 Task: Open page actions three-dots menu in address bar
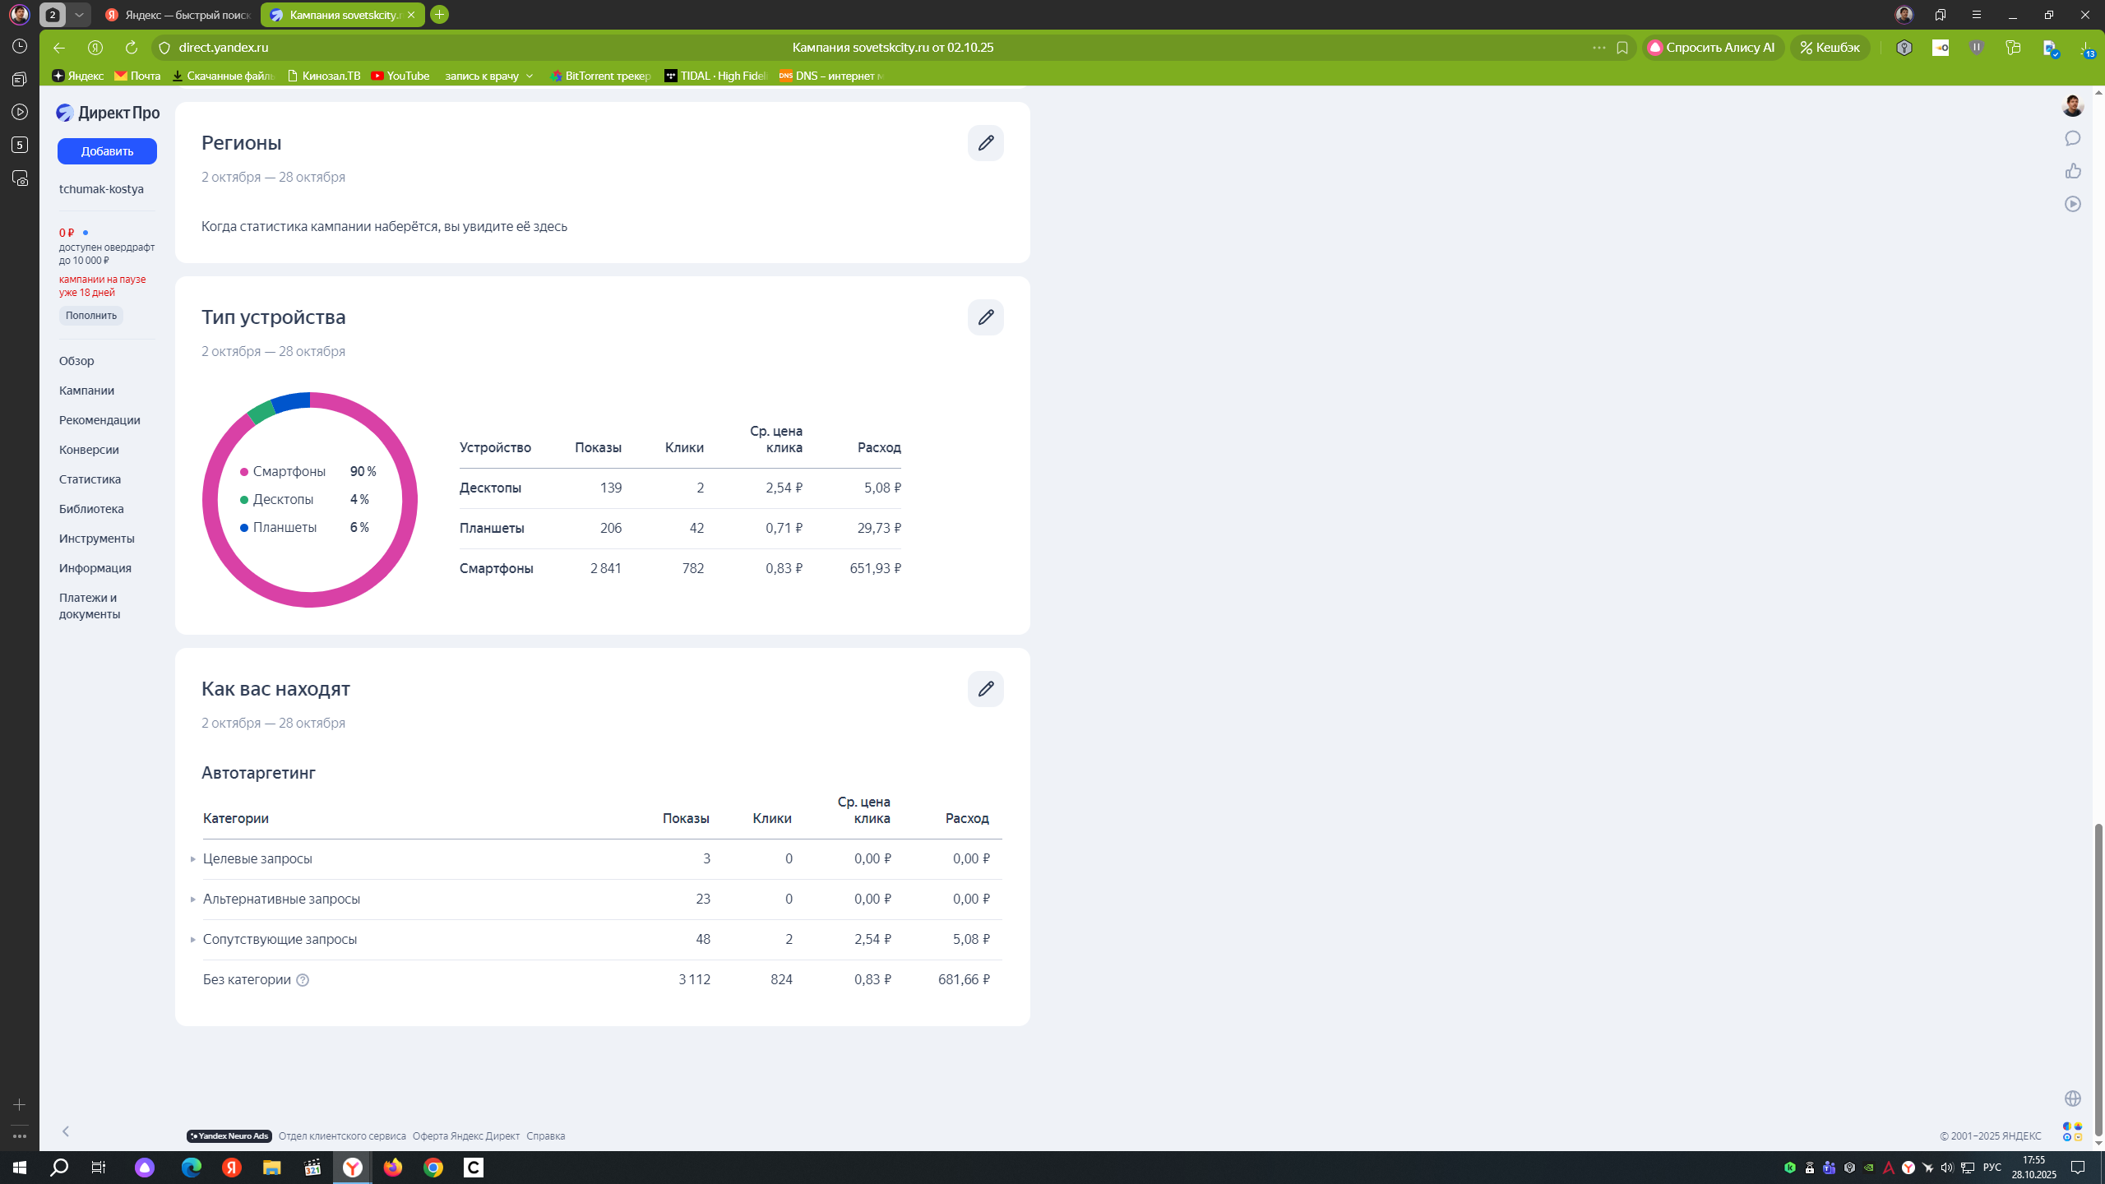pos(1599,48)
